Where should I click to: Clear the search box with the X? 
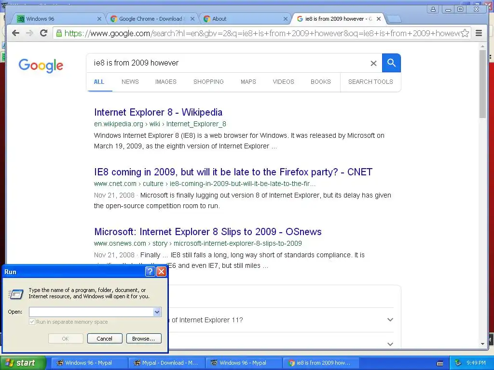coord(373,63)
